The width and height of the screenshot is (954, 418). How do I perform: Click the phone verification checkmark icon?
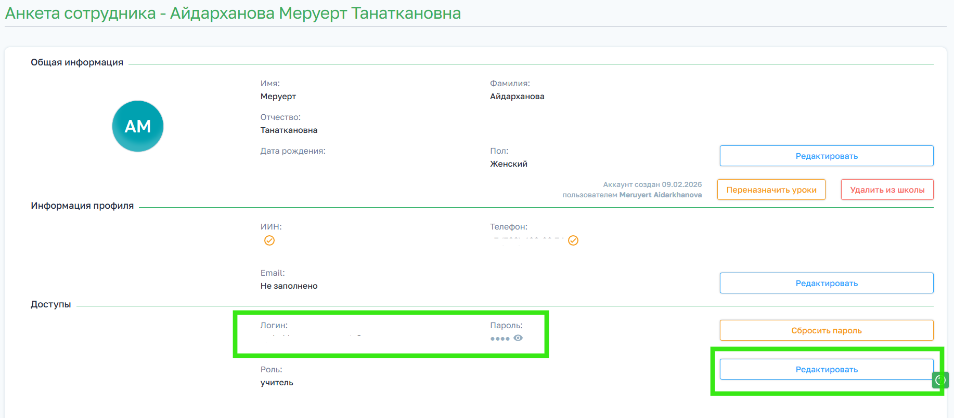(x=573, y=240)
